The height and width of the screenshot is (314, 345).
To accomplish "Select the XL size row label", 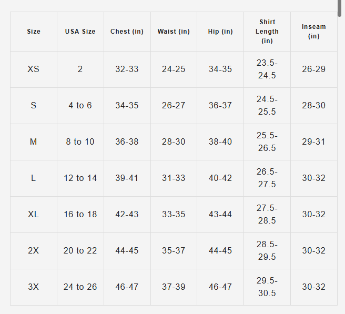I will [34, 214].
